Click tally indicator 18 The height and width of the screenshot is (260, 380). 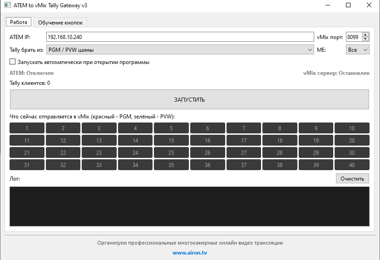pos(280,141)
